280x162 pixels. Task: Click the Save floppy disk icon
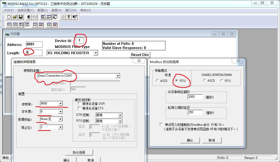(21, 17)
